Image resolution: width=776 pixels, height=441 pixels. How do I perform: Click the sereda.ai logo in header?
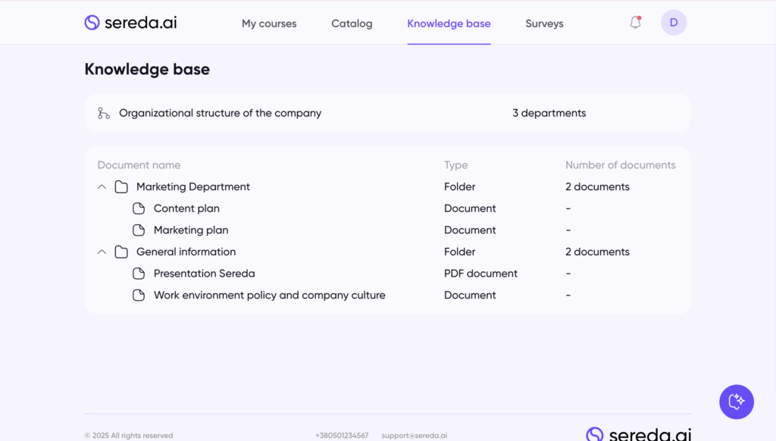point(130,23)
